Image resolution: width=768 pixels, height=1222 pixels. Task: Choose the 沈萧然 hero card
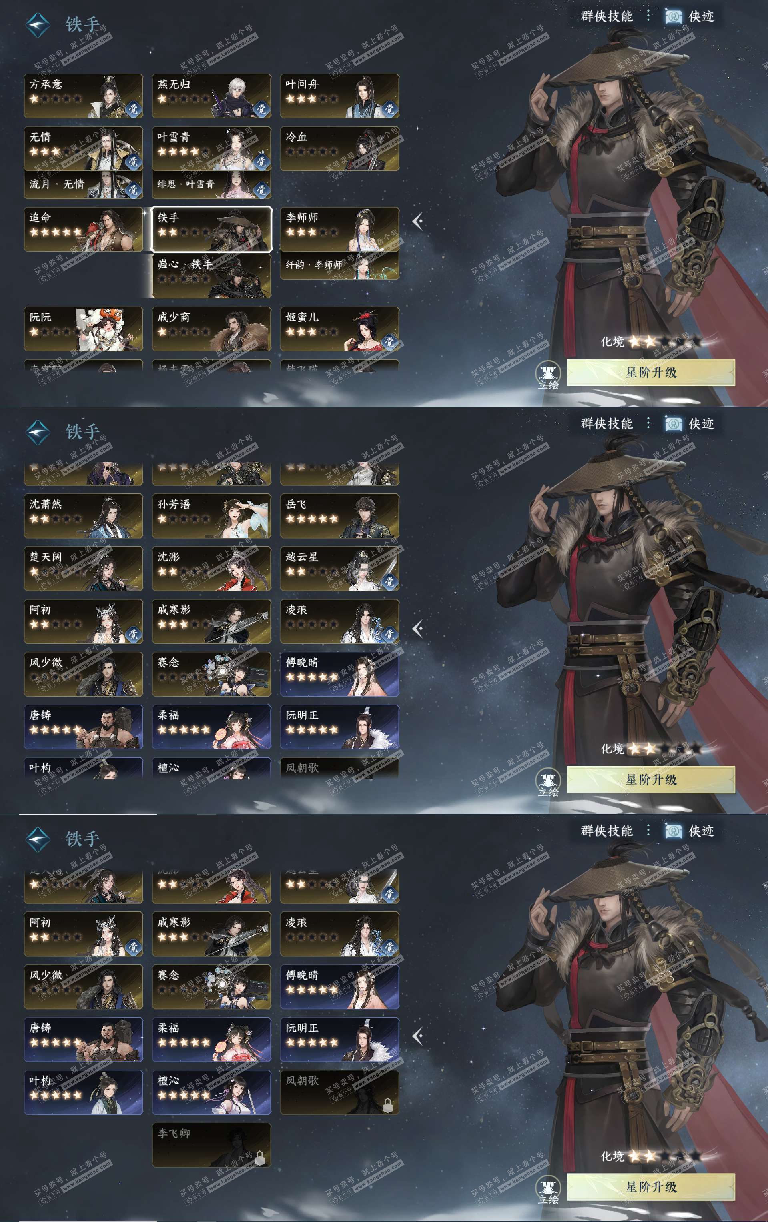point(83,516)
